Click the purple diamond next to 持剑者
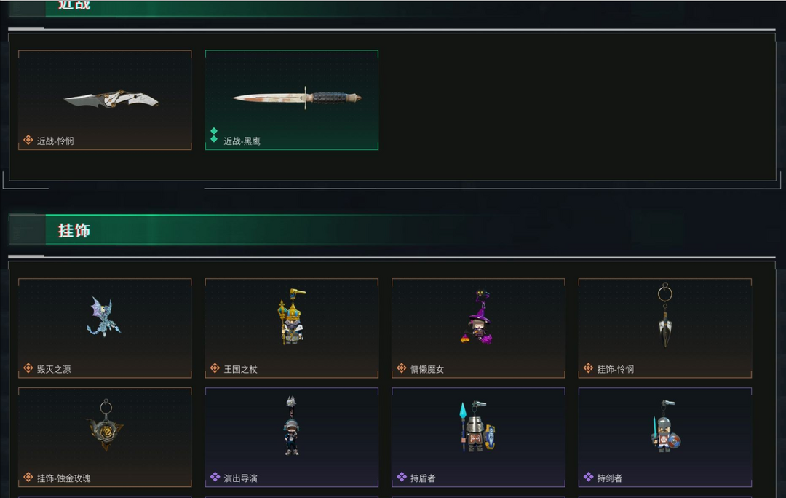Screen dimensions: 786x498 coord(589,476)
